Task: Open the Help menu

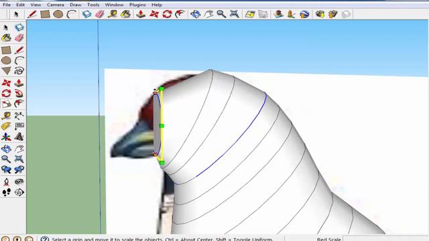Action: 156,5
